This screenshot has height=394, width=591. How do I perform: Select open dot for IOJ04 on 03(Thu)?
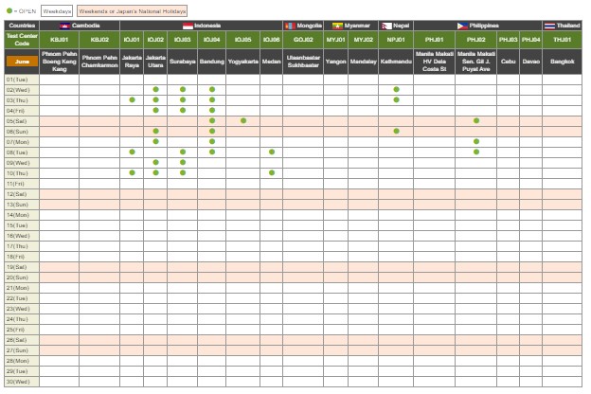212,99
